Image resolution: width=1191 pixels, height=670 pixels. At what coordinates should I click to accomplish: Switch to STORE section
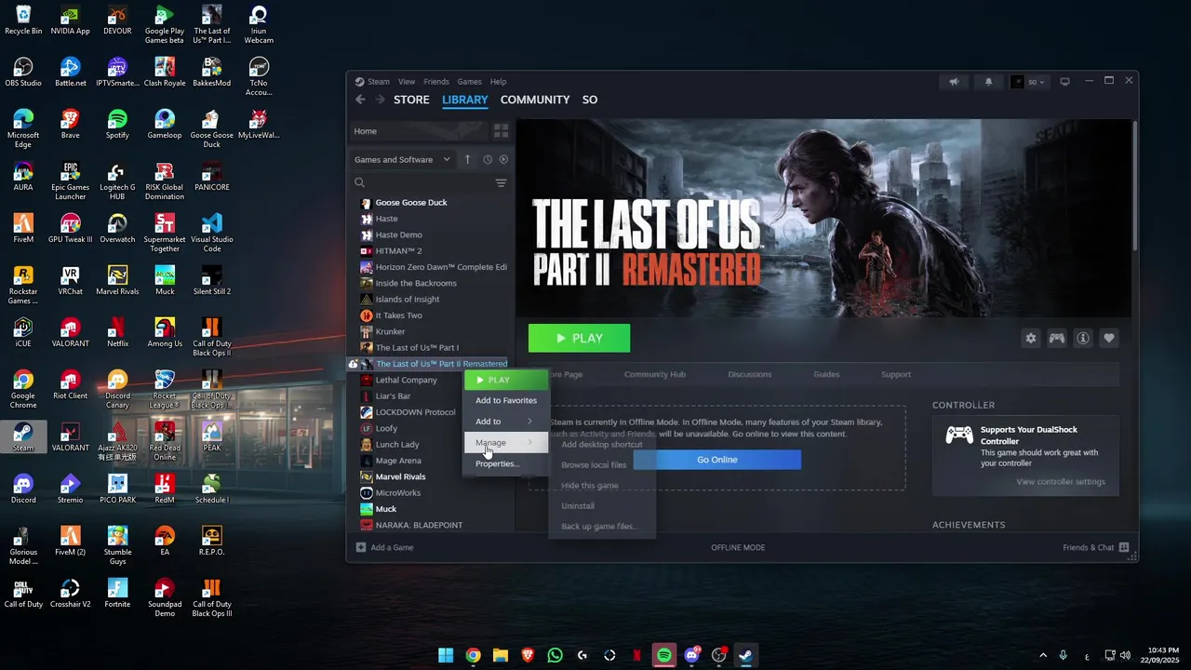(x=411, y=100)
